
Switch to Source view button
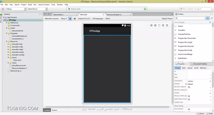pos(54,110)
